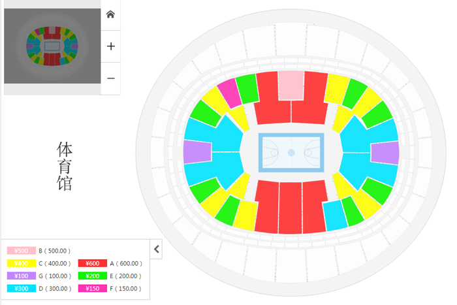This screenshot has height=305, width=457.
Task: Click the home reset view icon
Action: (x=110, y=14)
